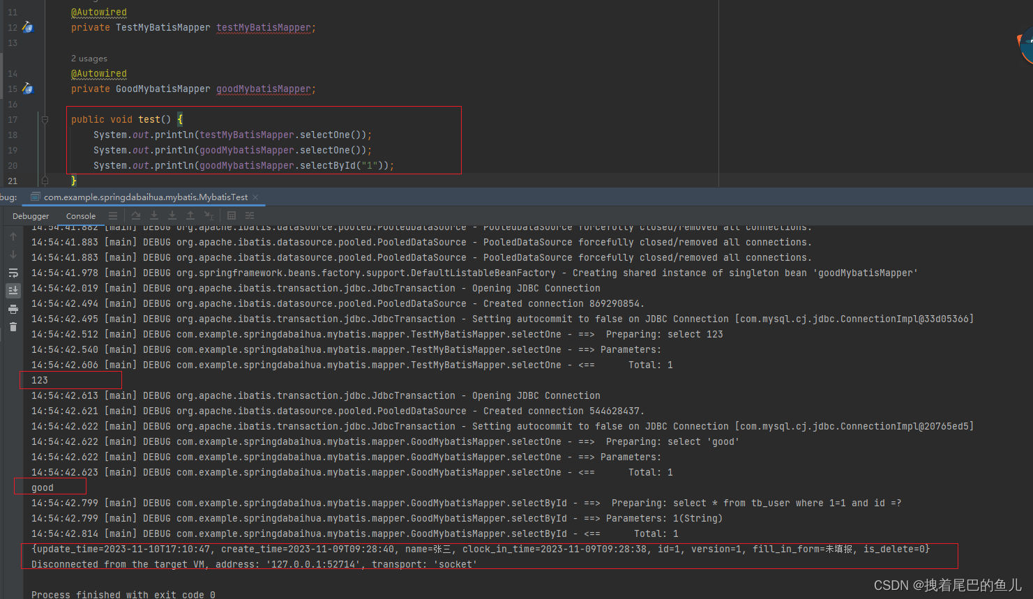
Task: Click the result row starting with {update_time=2023-11-10
Action: (481, 549)
